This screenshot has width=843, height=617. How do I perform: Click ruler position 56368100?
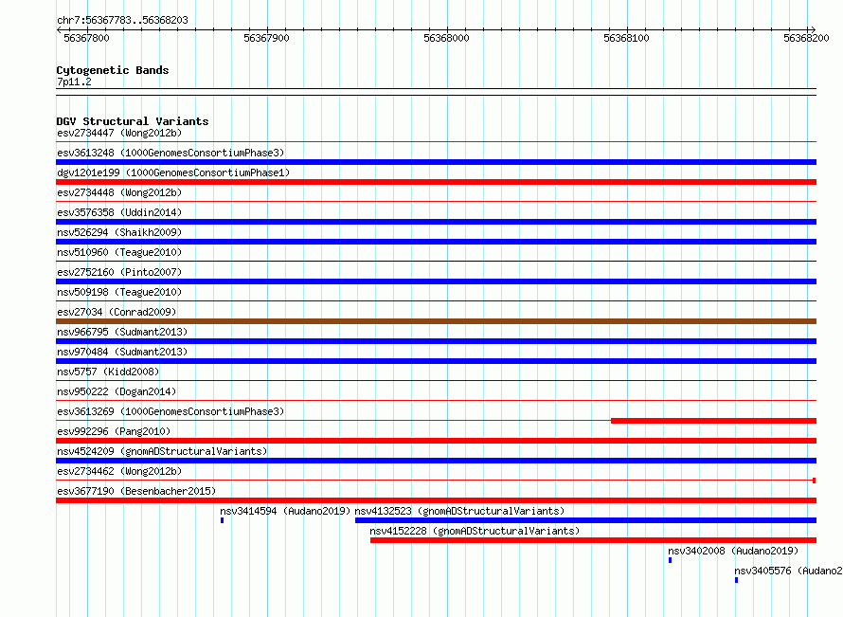pyautogui.click(x=626, y=38)
